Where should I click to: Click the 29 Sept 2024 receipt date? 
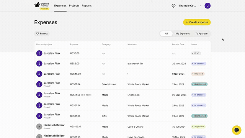pyautogui.click(x=179, y=95)
